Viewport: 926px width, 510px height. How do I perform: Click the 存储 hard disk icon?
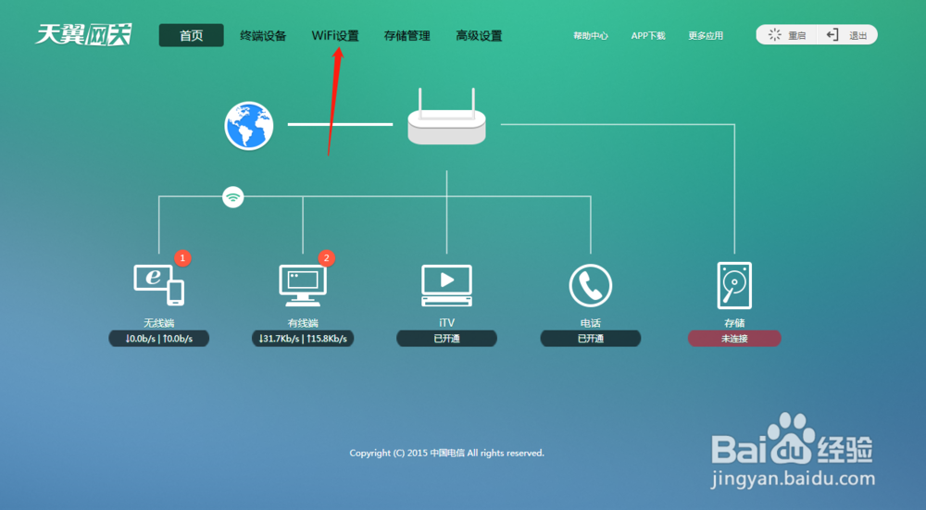pos(734,286)
